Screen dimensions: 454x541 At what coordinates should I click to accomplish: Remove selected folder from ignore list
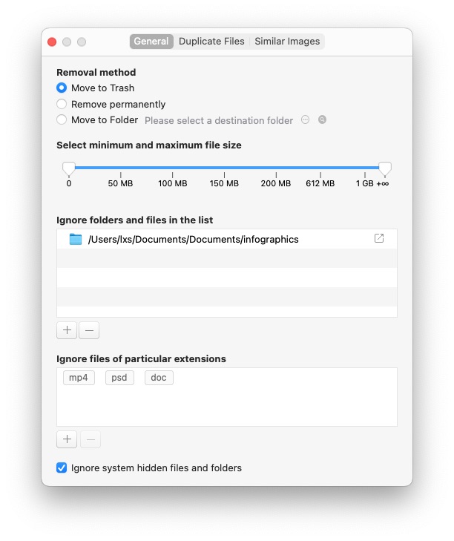(89, 330)
